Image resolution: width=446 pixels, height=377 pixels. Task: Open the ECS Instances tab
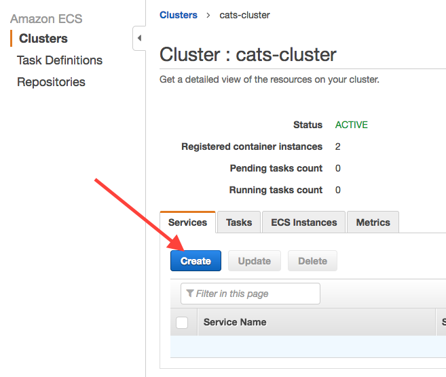pyautogui.click(x=303, y=222)
